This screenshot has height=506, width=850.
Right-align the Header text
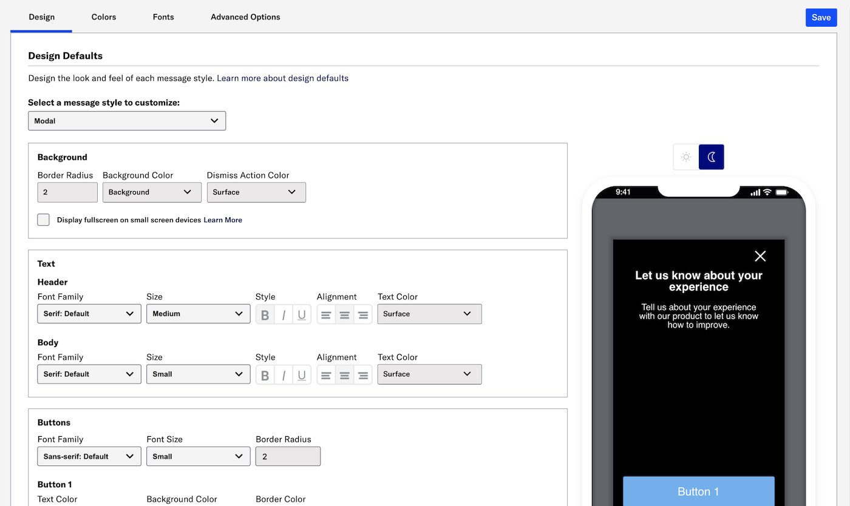tap(363, 315)
